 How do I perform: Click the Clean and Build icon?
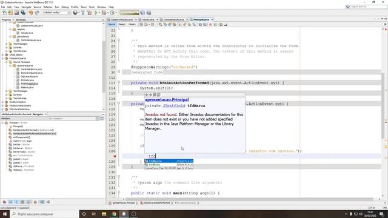click(89, 13)
